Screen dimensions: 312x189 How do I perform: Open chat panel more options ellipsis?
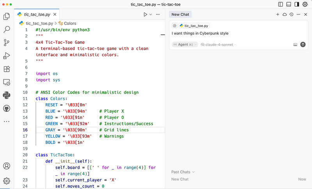click(298, 14)
